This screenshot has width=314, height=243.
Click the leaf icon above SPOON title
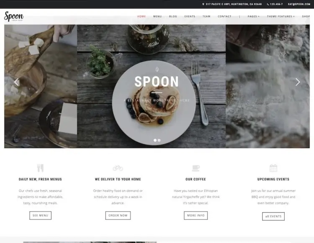click(157, 70)
